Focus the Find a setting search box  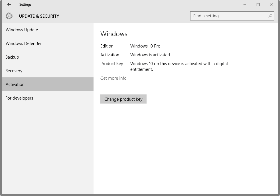click(x=232, y=16)
